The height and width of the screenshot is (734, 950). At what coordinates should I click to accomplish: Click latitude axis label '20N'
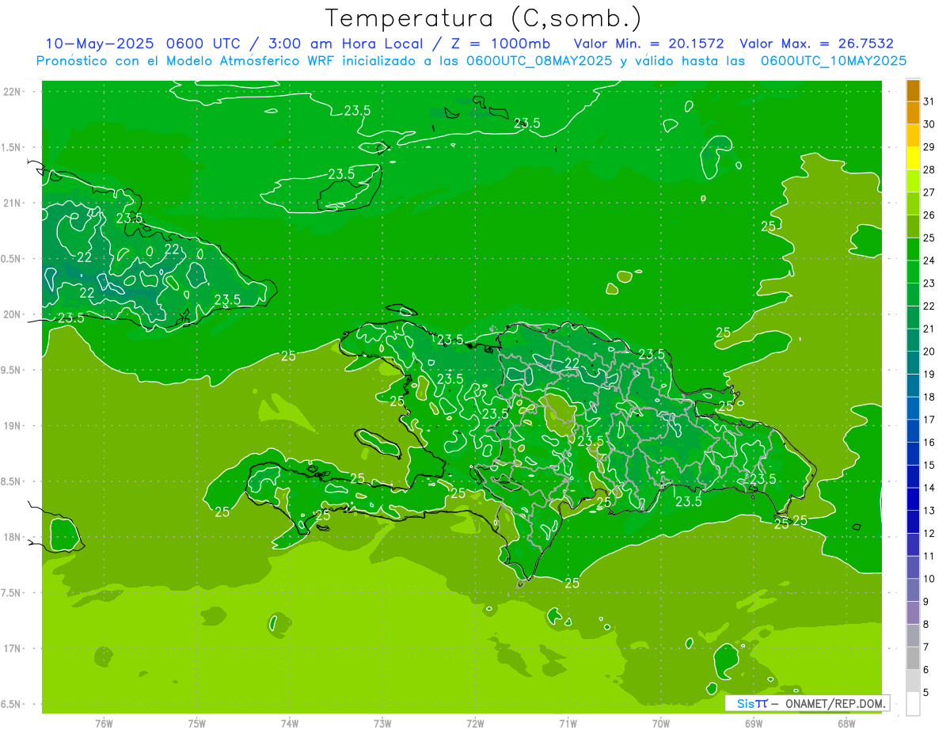(x=13, y=314)
